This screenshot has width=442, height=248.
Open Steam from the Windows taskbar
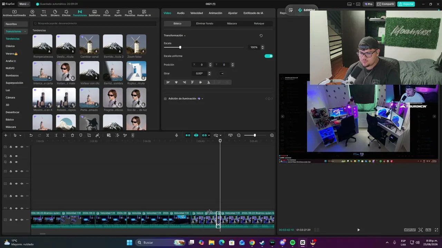click(262, 242)
